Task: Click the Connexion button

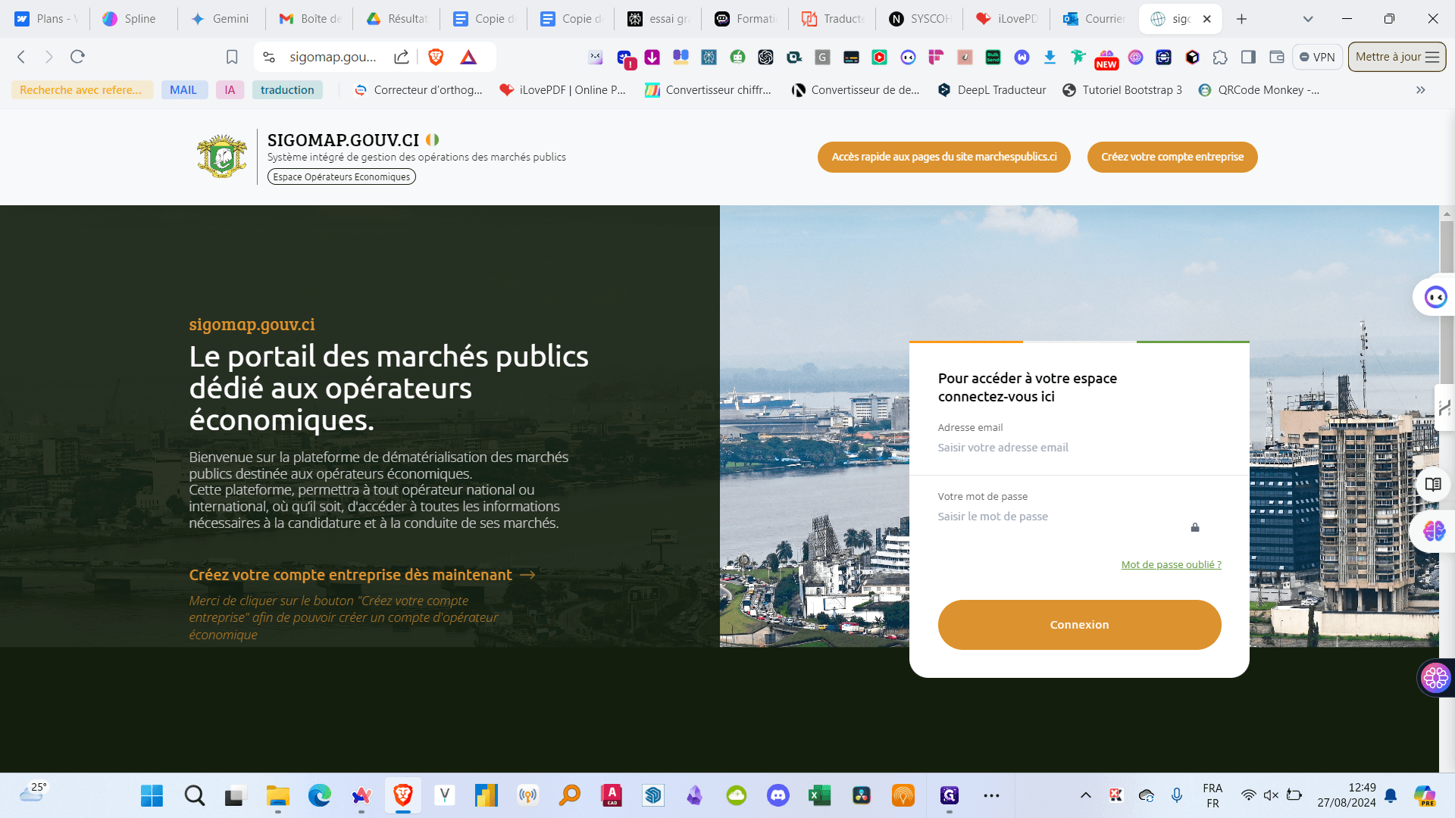Action: tap(1079, 625)
